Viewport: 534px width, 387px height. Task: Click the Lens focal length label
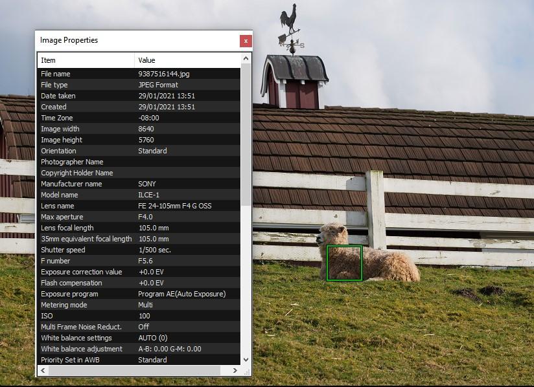67,228
